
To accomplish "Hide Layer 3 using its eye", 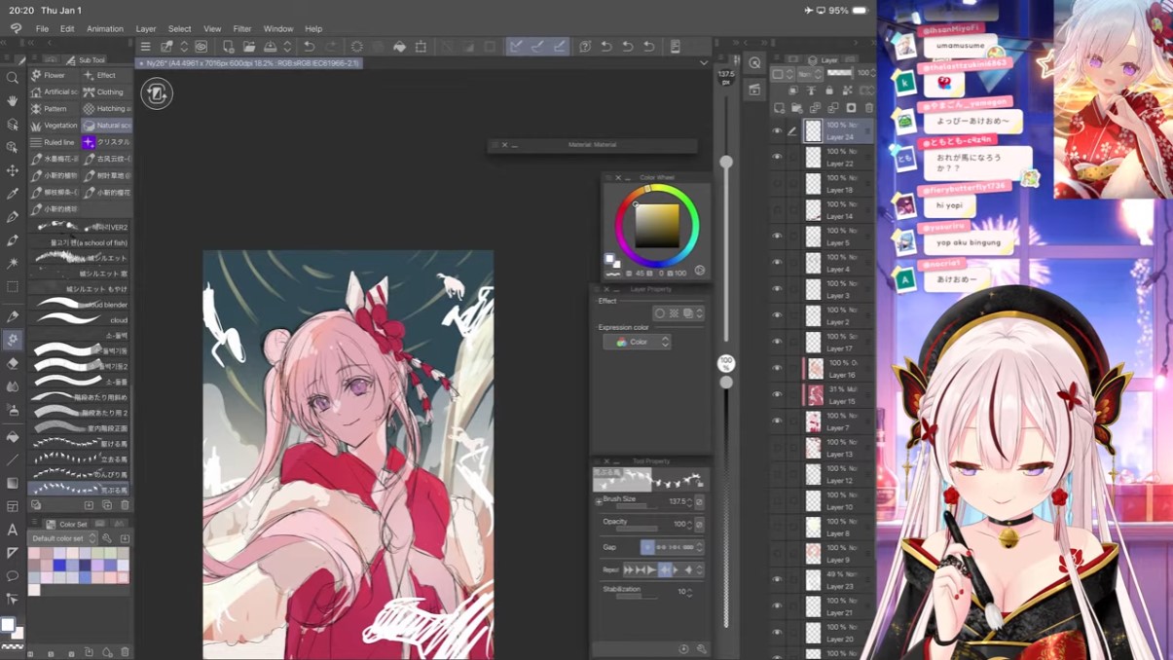I will 777,288.
